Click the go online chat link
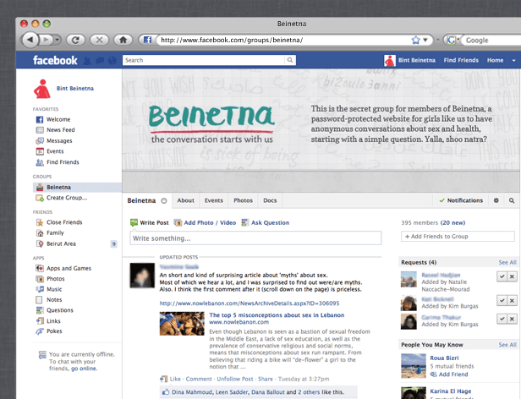Screen dimensions: 521x399 coord(84,369)
